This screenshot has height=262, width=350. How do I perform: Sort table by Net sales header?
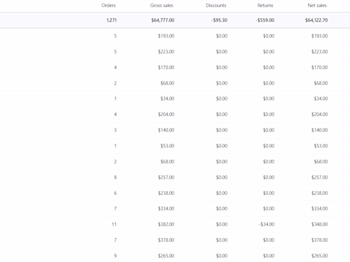coord(317,6)
